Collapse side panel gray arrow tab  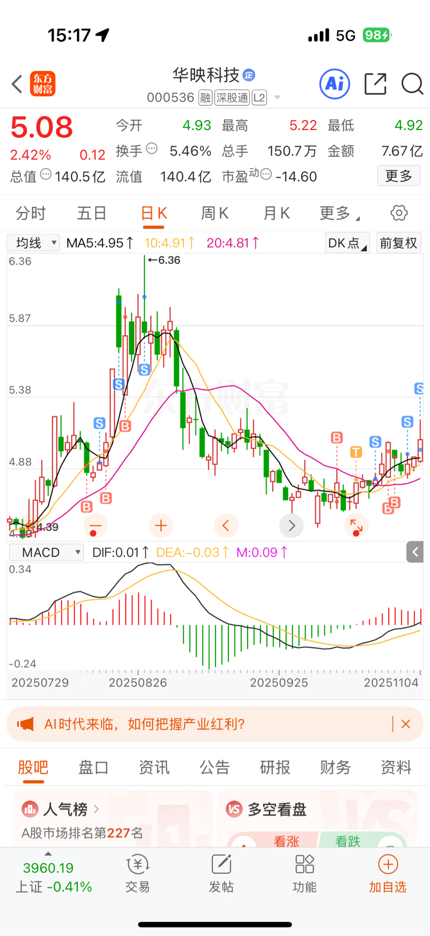point(415,552)
